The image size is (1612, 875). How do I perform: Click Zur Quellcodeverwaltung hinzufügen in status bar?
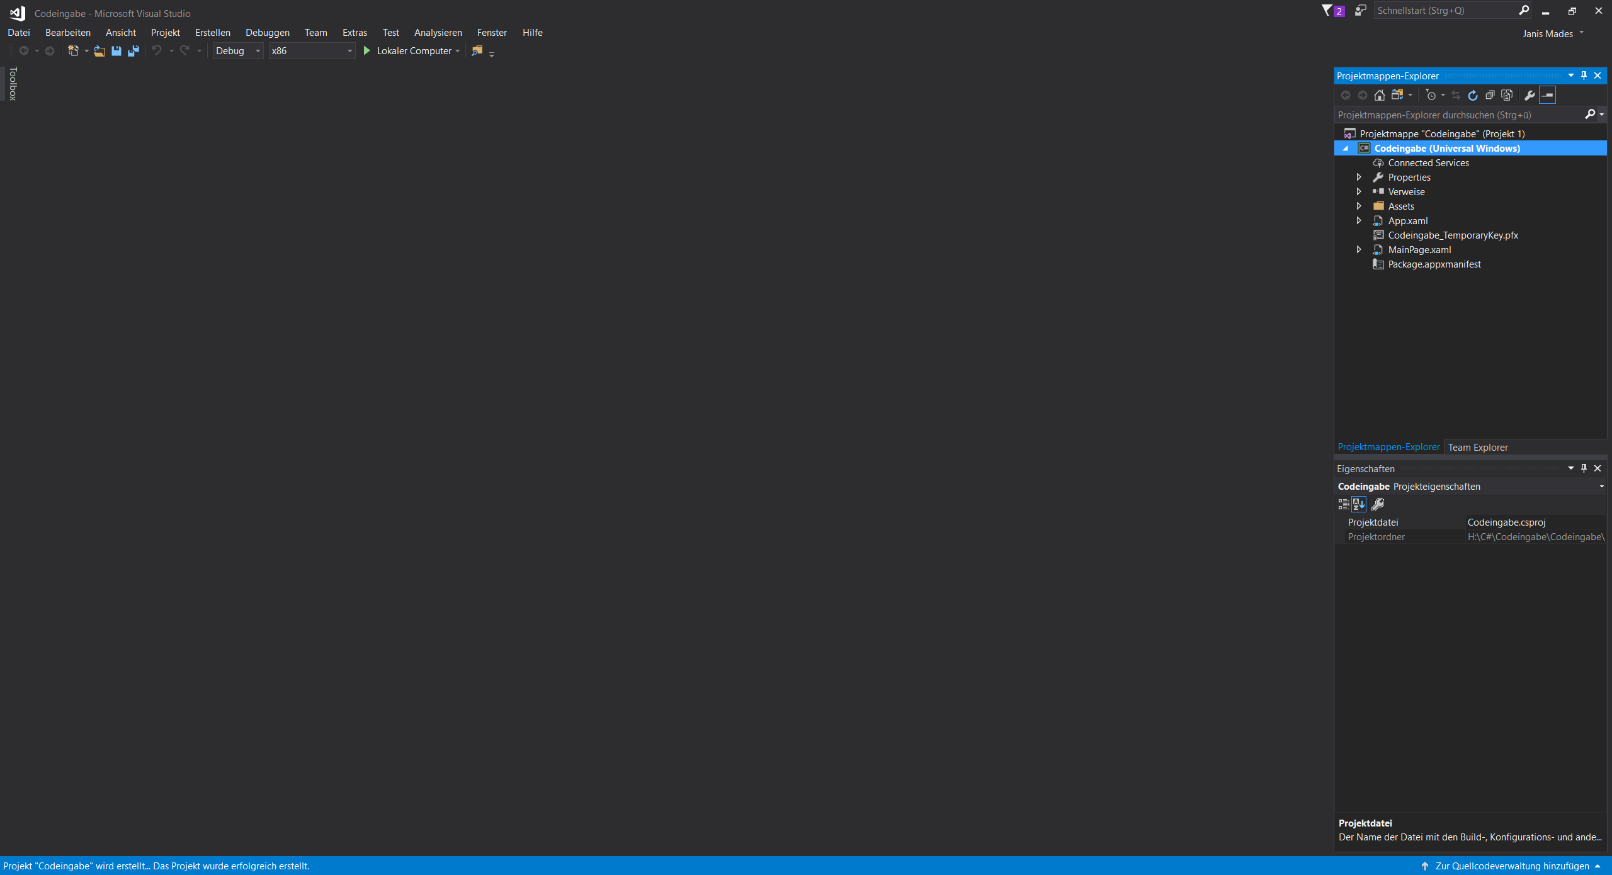1511,866
